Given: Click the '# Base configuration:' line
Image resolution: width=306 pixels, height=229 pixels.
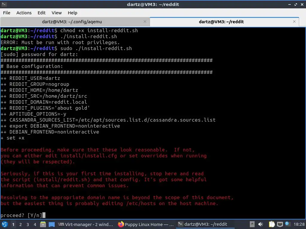Looking at the screenshot, I should pyautogui.click(x=32, y=66).
